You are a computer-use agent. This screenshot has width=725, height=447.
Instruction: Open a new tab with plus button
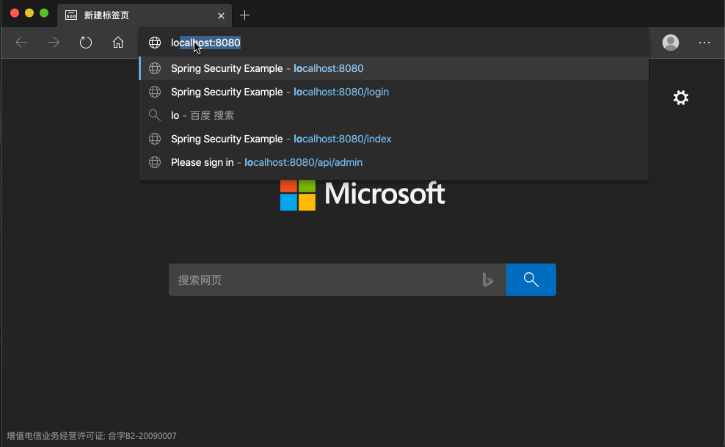(244, 15)
